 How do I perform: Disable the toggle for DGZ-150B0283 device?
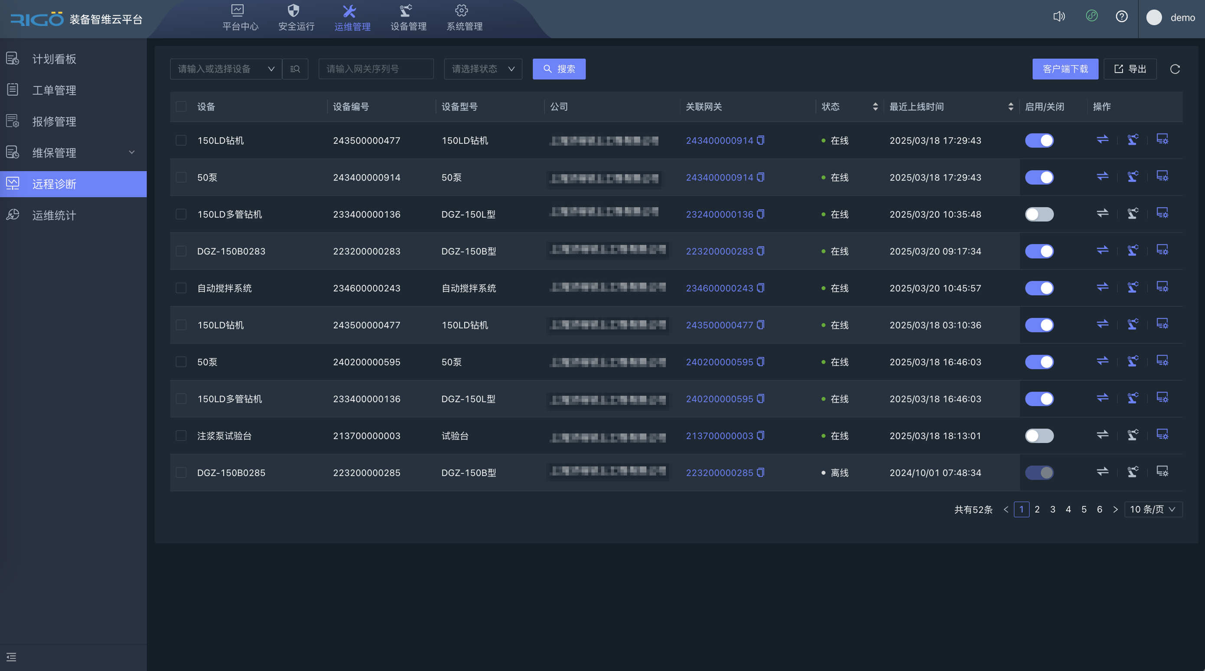(x=1039, y=251)
